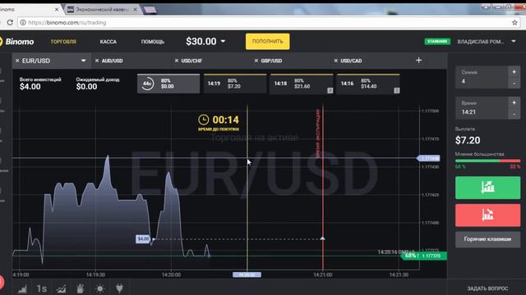This screenshot has height=295, width=526.
Task: Click the Горячие клавиши hotkeys button
Action: tap(487, 239)
